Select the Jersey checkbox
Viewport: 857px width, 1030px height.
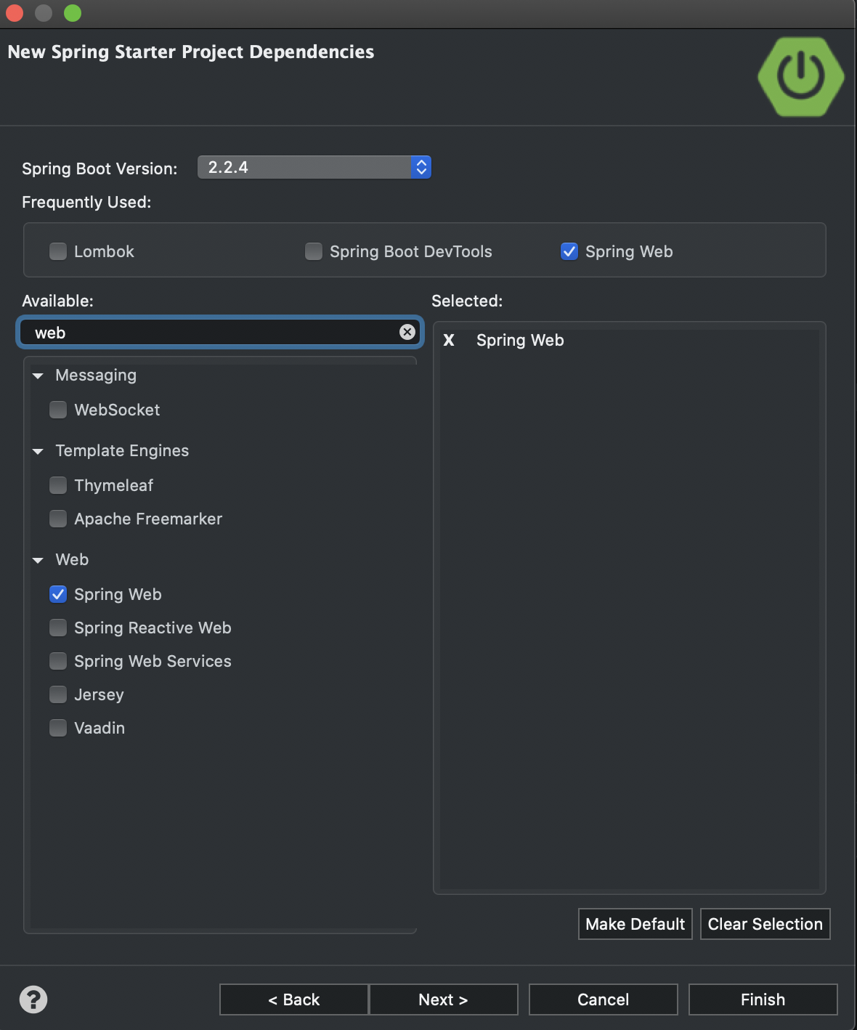pyautogui.click(x=58, y=694)
